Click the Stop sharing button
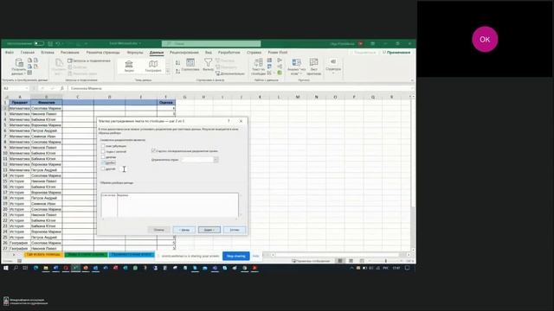 tap(236, 256)
